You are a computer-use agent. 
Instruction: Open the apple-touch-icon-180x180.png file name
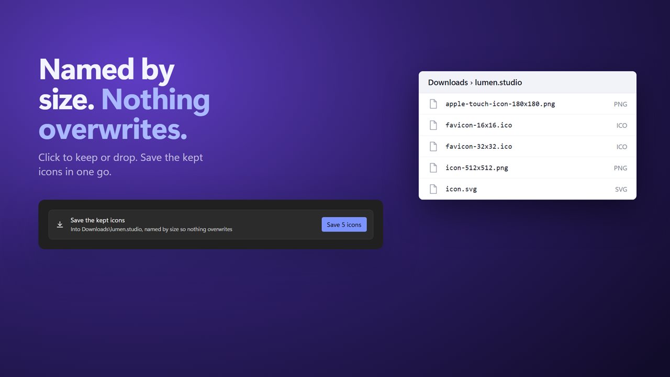[500, 104]
